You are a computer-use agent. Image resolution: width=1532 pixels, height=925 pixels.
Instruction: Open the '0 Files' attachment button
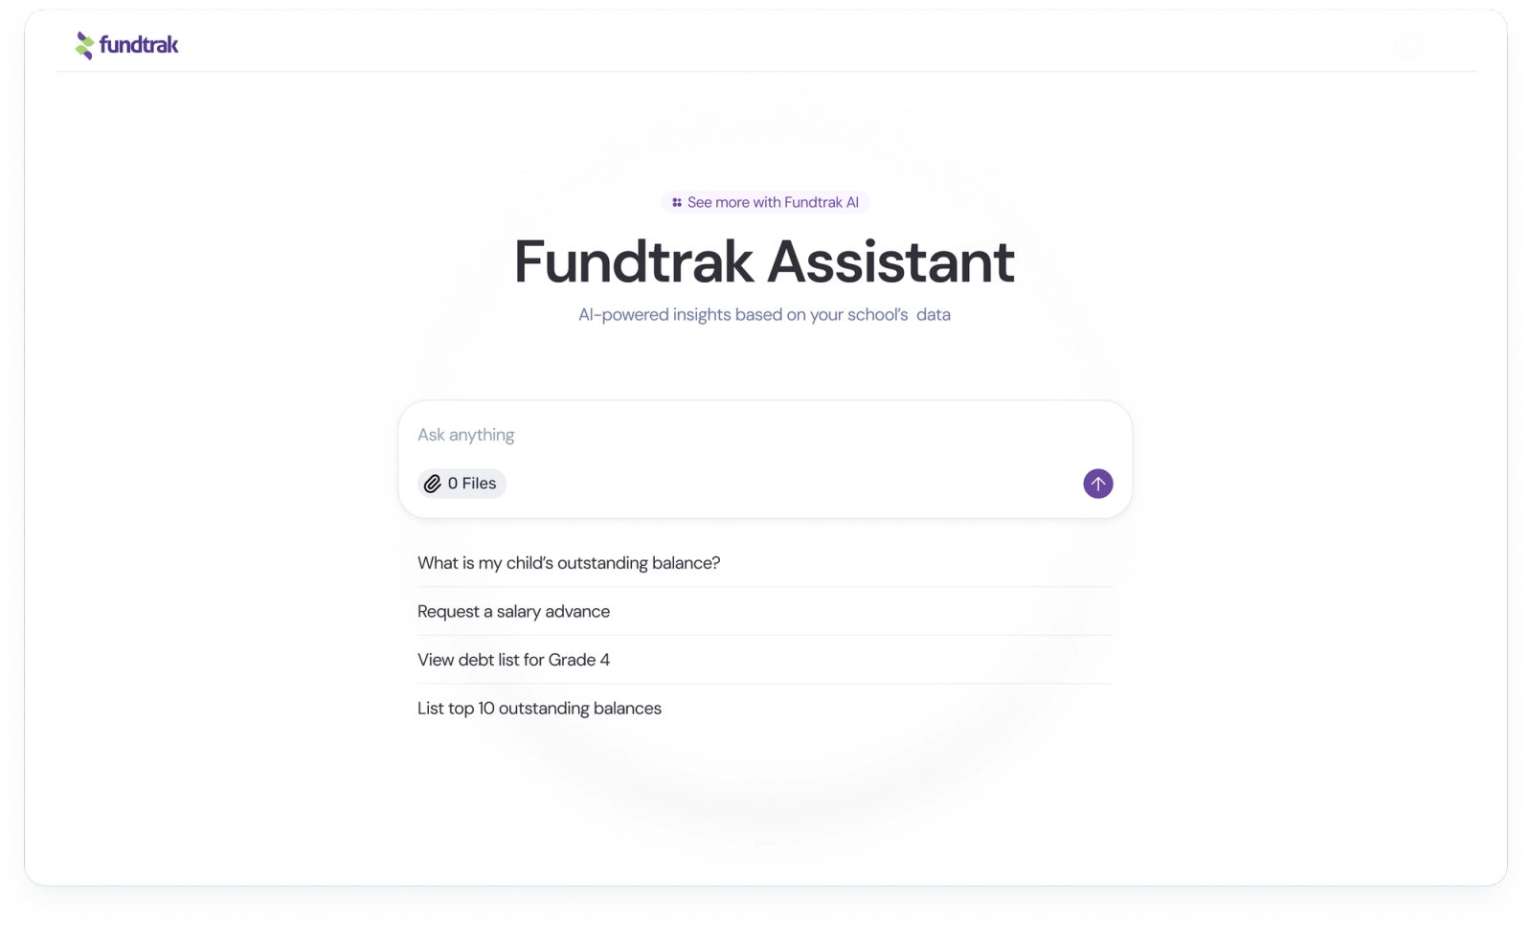tap(462, 484)
